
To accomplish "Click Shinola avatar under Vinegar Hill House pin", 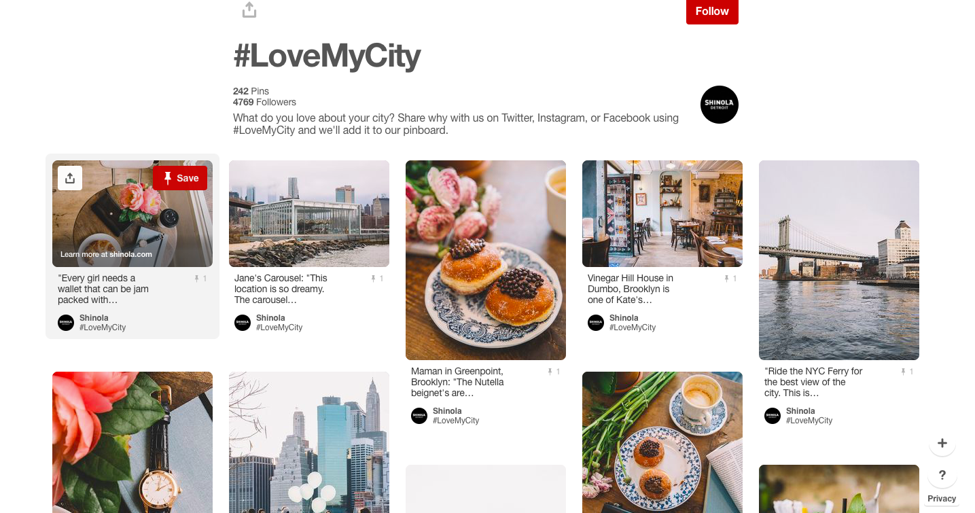I will pyautogui.click(x=596, y=323).
